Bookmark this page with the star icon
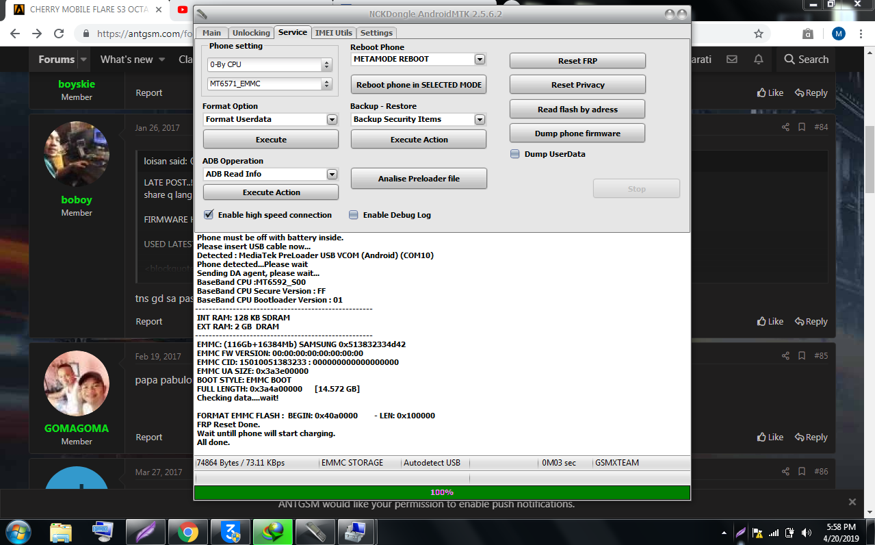875x545 pixels. point(758,34)
